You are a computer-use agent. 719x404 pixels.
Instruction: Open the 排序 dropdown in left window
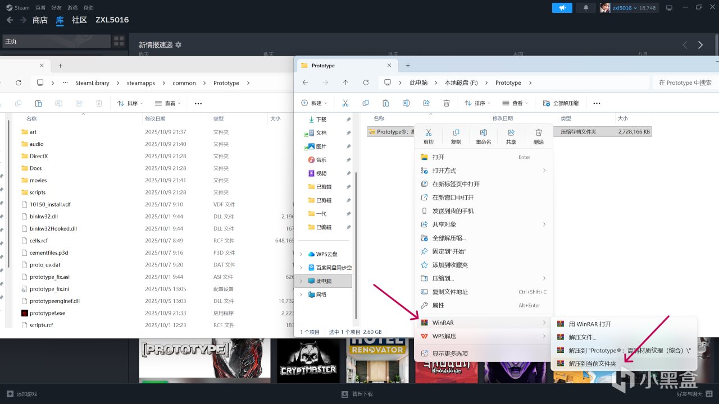click(130, 103)
